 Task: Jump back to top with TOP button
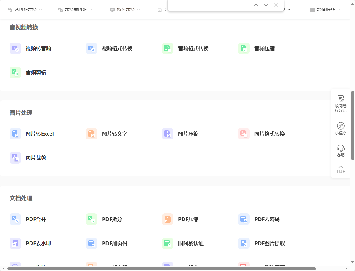pyautogui.click(x=341, y=169)
